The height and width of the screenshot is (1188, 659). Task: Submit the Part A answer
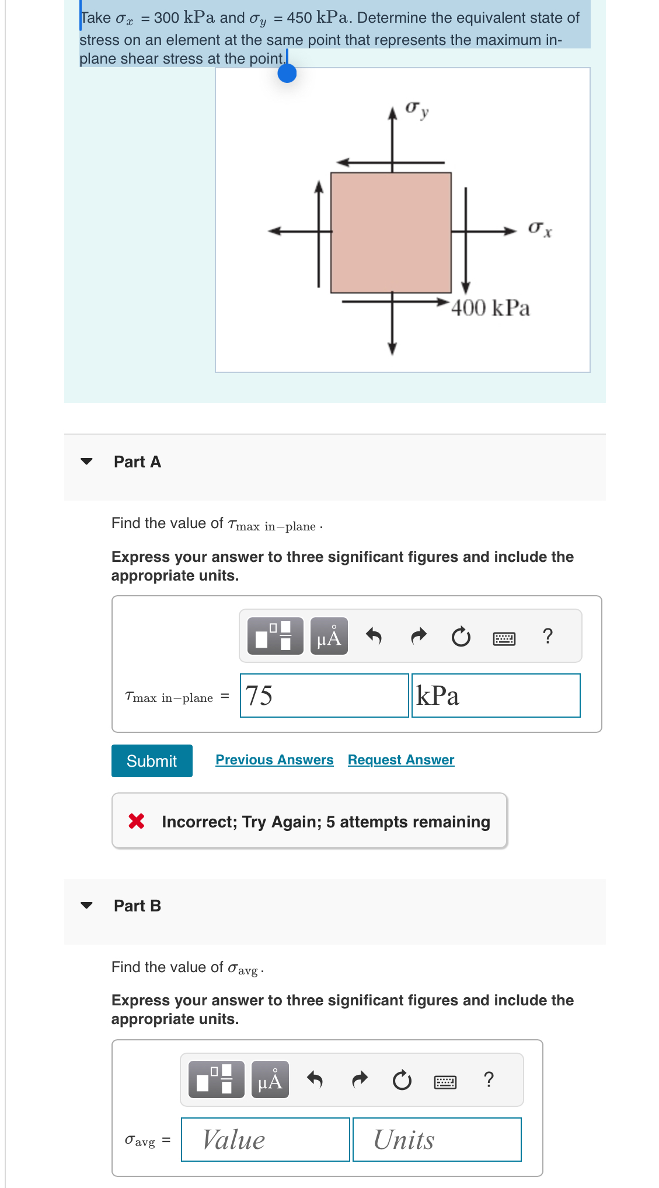[x=151, y=760]
